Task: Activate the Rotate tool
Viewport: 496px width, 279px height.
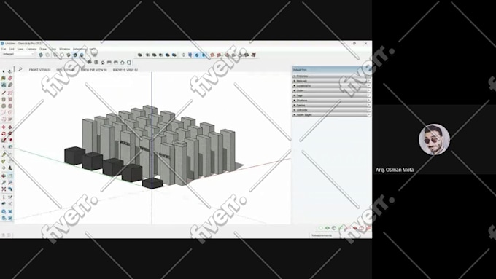Action: (4, 133)
